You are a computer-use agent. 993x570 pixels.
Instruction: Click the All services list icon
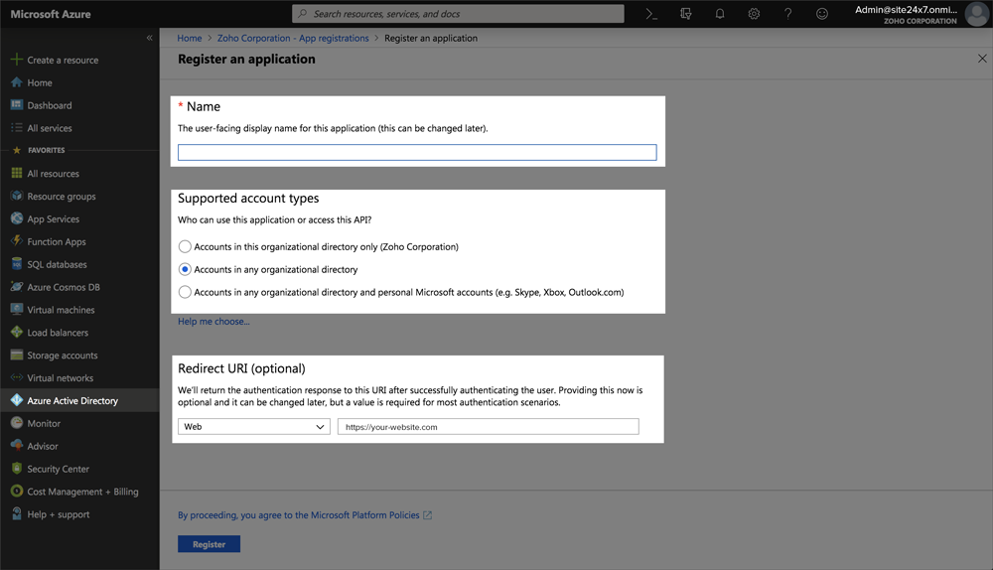click(17, 128)
